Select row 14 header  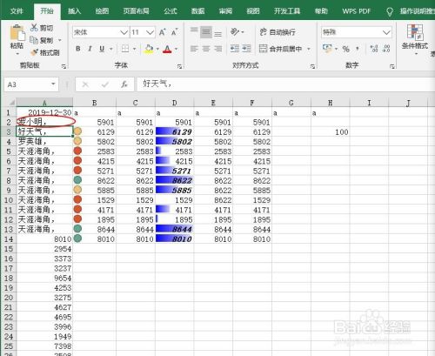[9, 239]
